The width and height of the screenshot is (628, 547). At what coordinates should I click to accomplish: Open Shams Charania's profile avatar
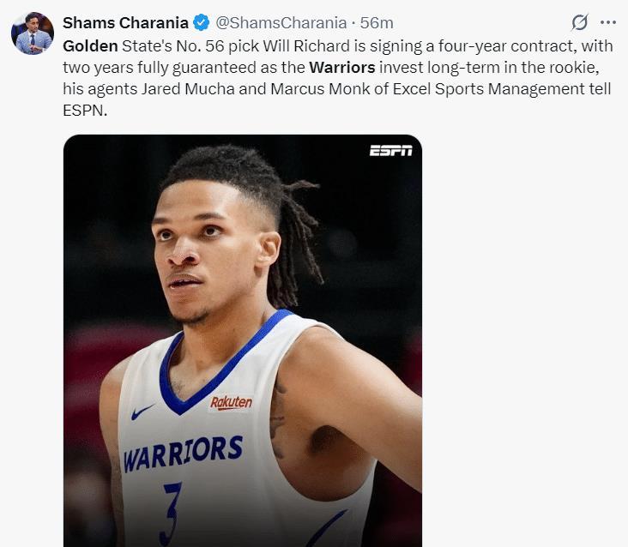tap(33, 33)
